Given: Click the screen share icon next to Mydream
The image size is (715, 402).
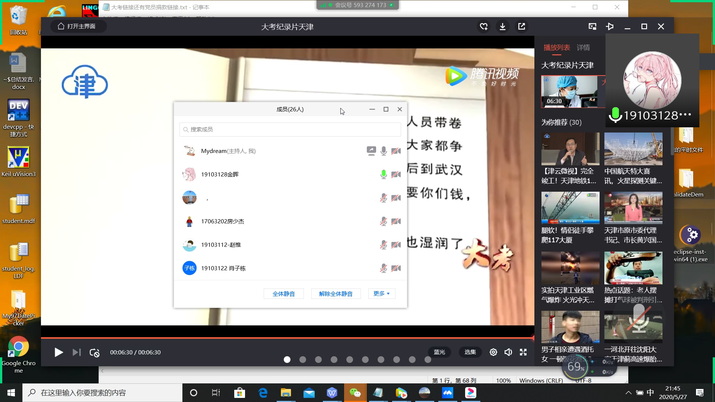Looking at the screenshot, I should (371, 151).
